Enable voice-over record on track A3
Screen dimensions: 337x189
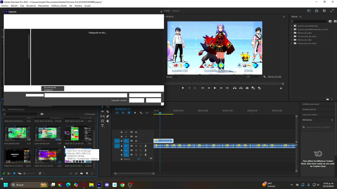point(146,155)
